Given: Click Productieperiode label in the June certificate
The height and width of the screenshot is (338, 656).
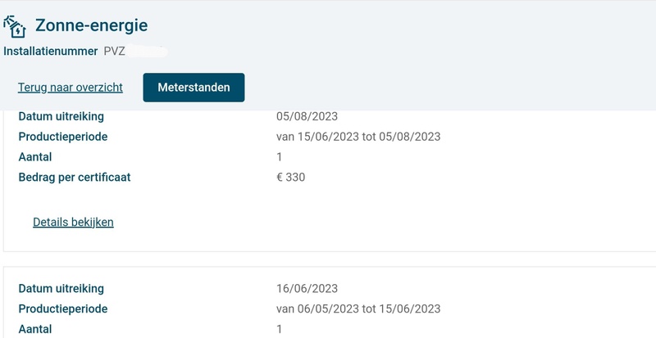Looking at the screenshot, I should pyautogui.click(x=63, y=309).
